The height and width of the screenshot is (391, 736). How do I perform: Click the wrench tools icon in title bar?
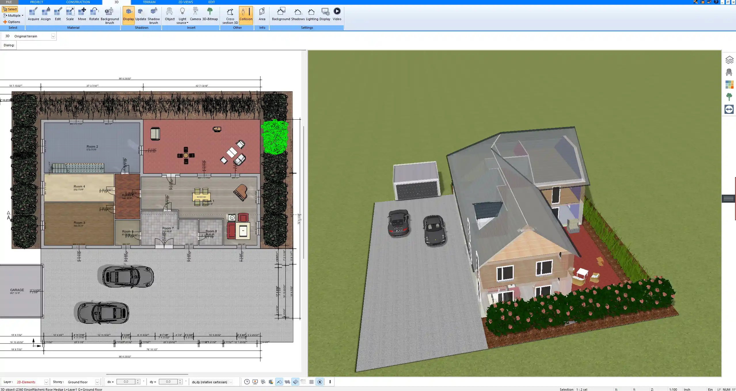[695, 2]
